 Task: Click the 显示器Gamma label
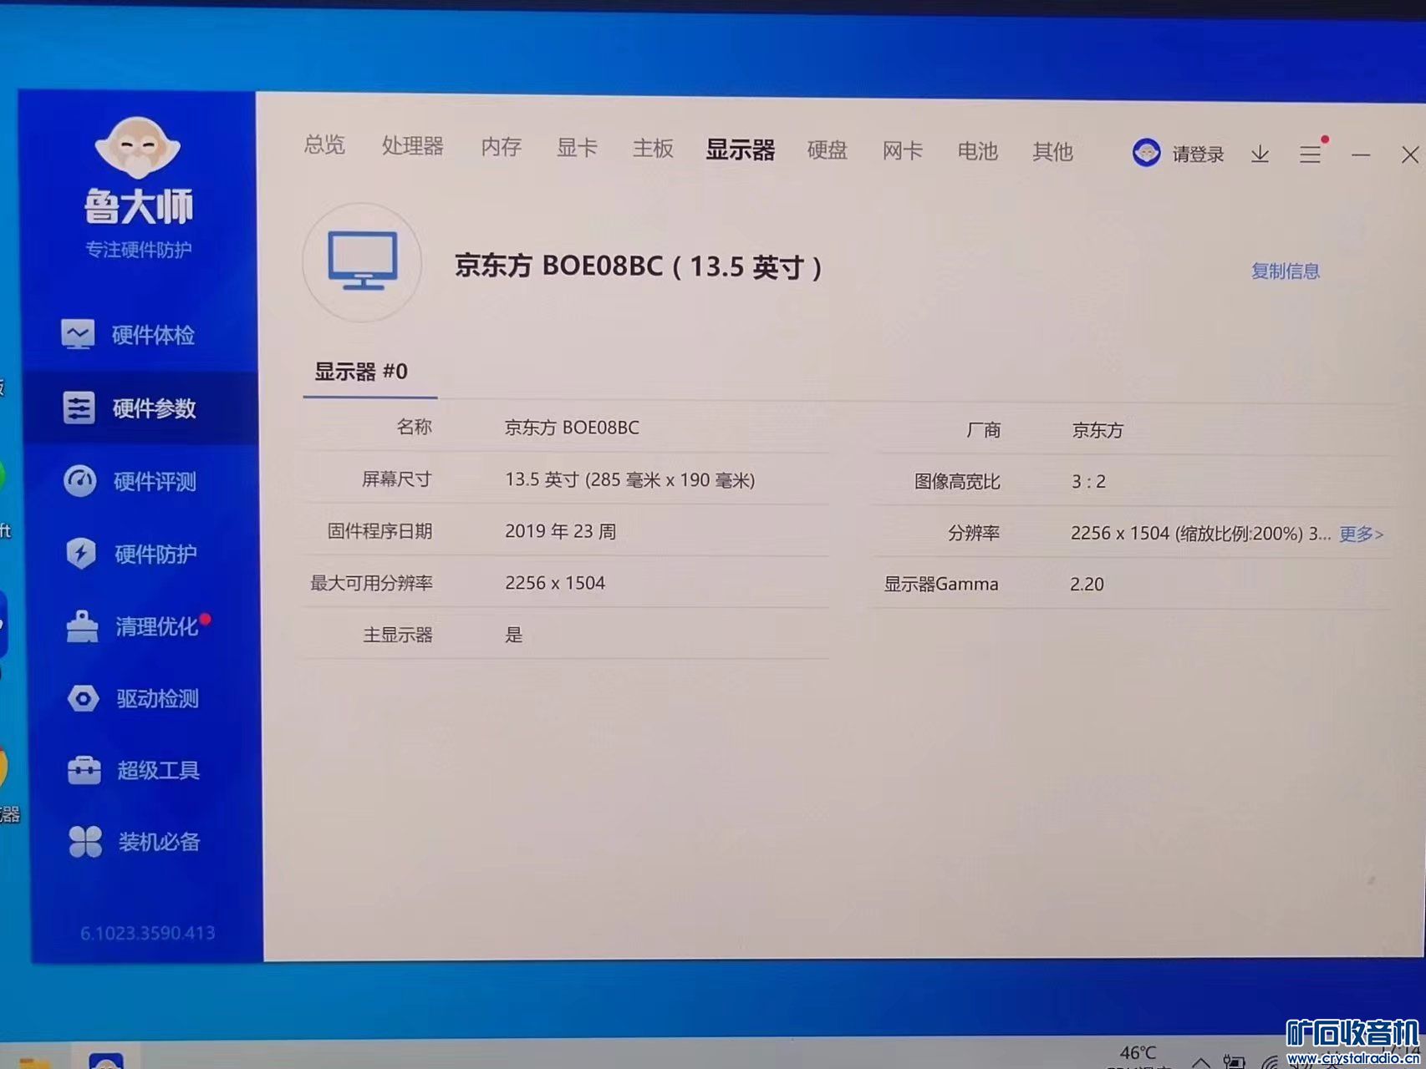point(941,585)
